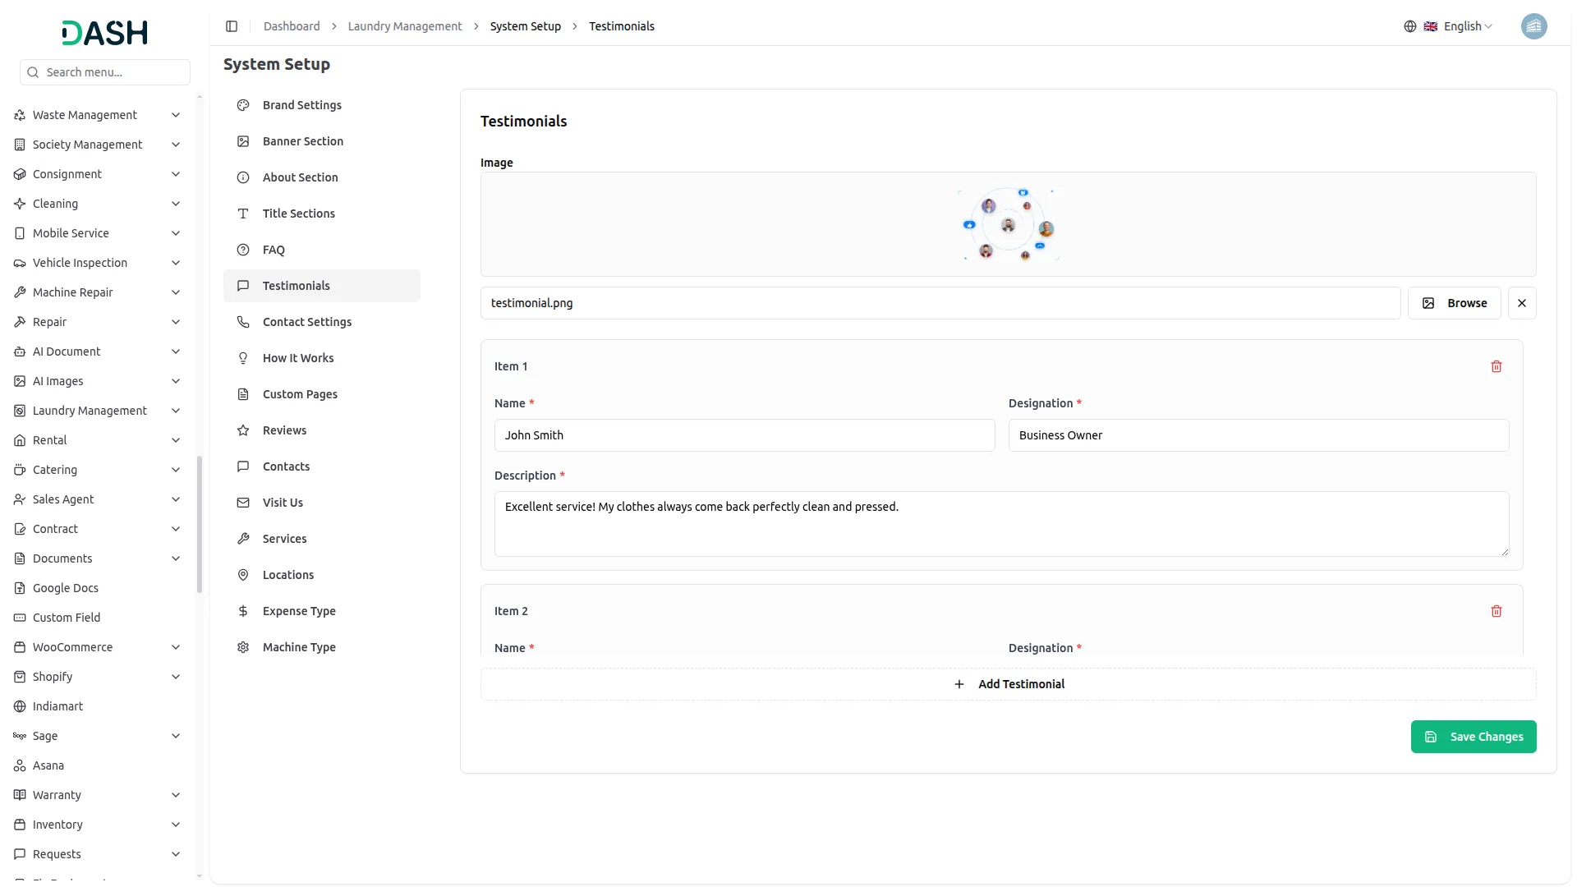This screenshot has width=1577, height=887.
Task: Select the How It Works lightbulb icon
Action: pos(242,357)
